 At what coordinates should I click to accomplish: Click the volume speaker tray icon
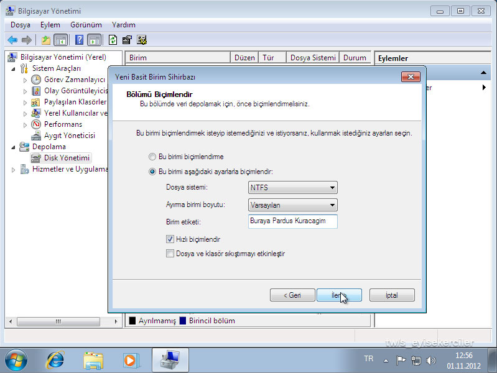431,361
